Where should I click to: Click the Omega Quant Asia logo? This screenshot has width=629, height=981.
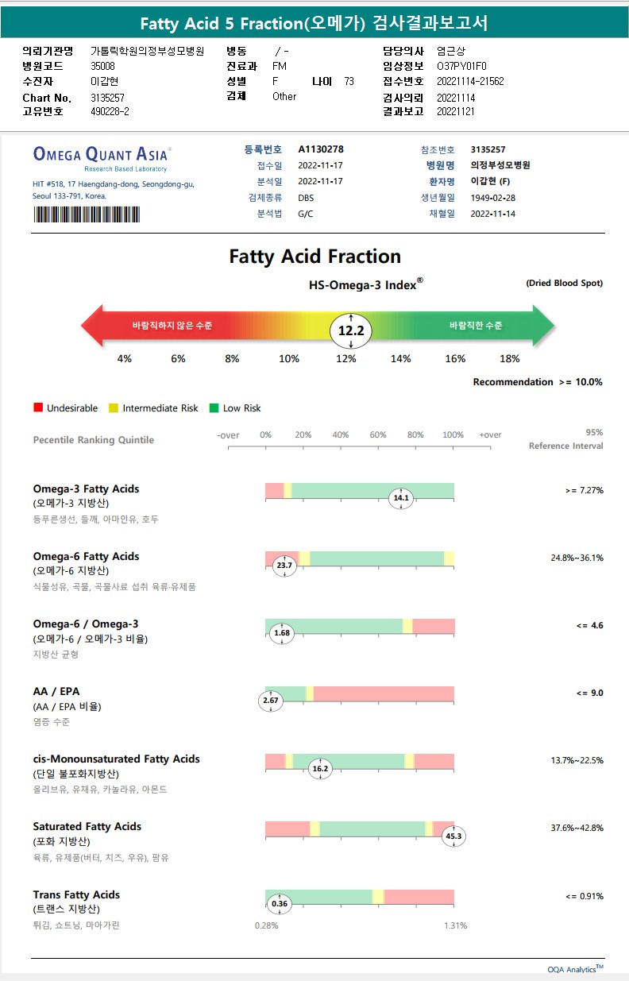pos(102,156)
